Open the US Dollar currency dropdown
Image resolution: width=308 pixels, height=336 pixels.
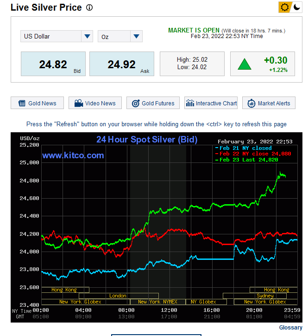point(57,36)
